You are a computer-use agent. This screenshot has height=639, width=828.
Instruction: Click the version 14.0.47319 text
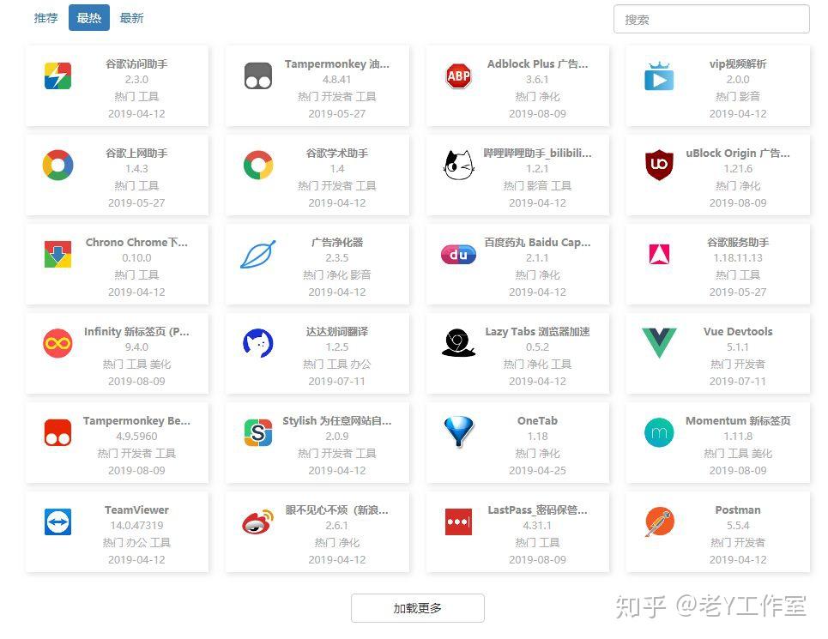point(136,525)
